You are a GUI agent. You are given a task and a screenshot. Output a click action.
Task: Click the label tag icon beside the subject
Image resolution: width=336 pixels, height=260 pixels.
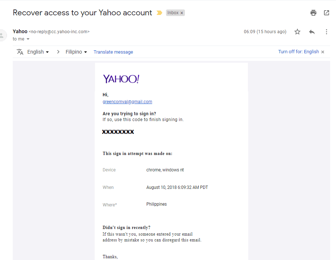159,12
